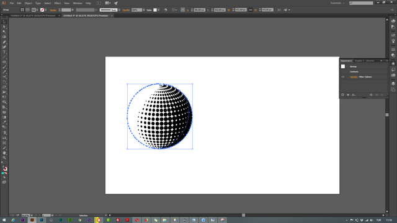This screenshot has width=397, height=223.
Task: Toggle constrain width and height proportions
Action: [x=251, y=10]
